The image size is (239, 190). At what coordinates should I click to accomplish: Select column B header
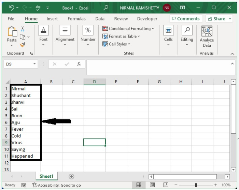pyautogui.click(x=51, y=82)
